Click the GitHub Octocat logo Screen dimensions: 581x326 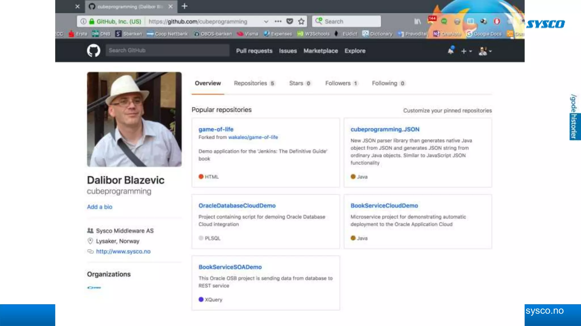[x=93, y=51]
